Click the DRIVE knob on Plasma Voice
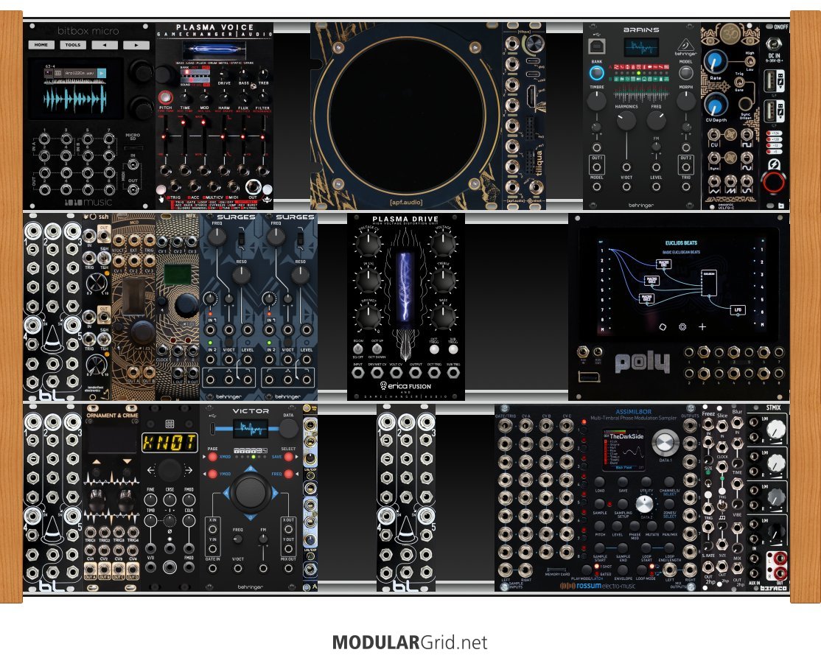 click(224, 74)
